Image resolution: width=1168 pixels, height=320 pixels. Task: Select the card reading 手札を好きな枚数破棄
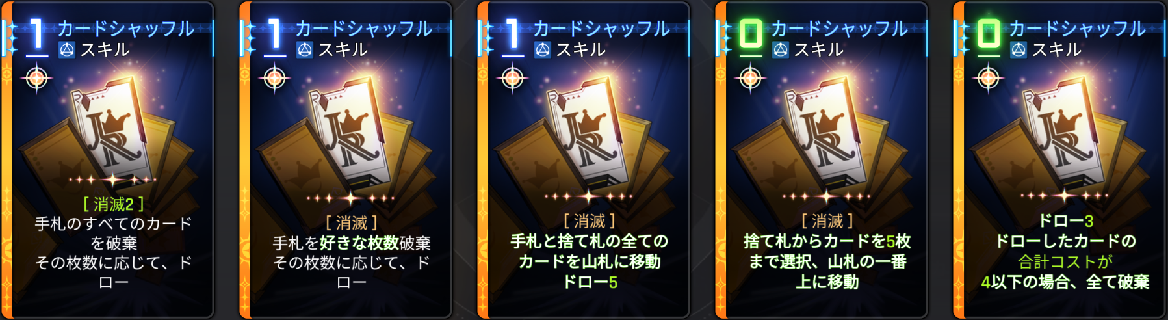pos(346,160)
